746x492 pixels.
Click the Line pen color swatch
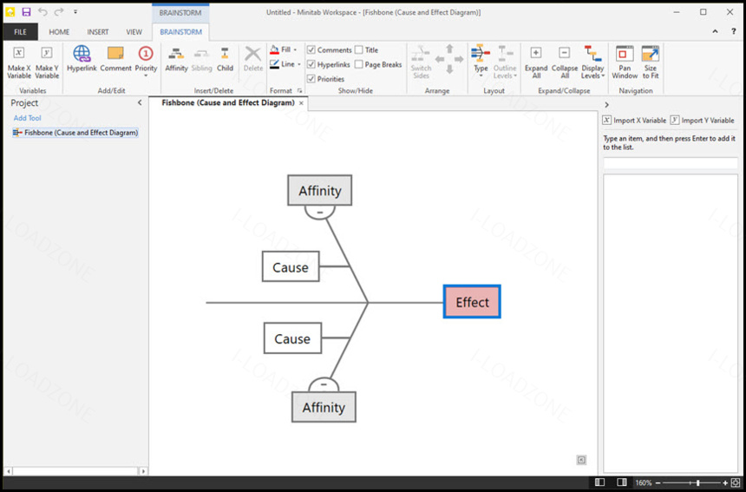(x=274, y=64)
